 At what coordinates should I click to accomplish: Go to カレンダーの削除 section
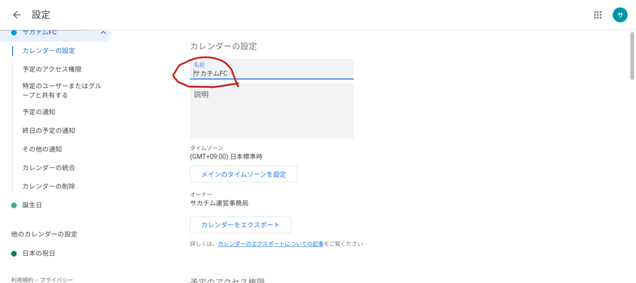point(48,186)
